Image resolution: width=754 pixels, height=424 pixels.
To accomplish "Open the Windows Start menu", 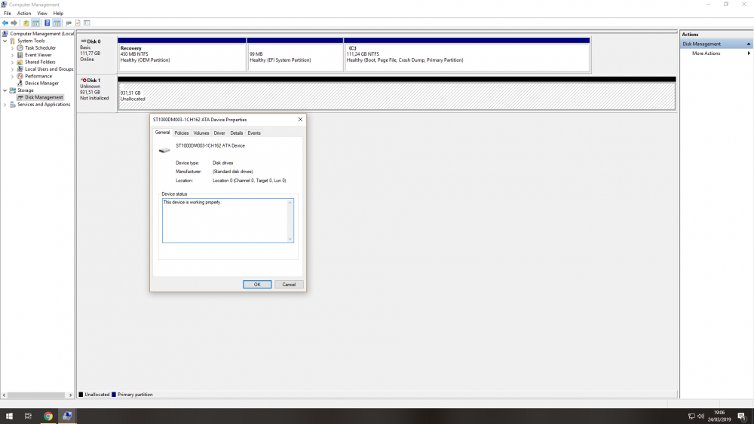I will point(10,416).
